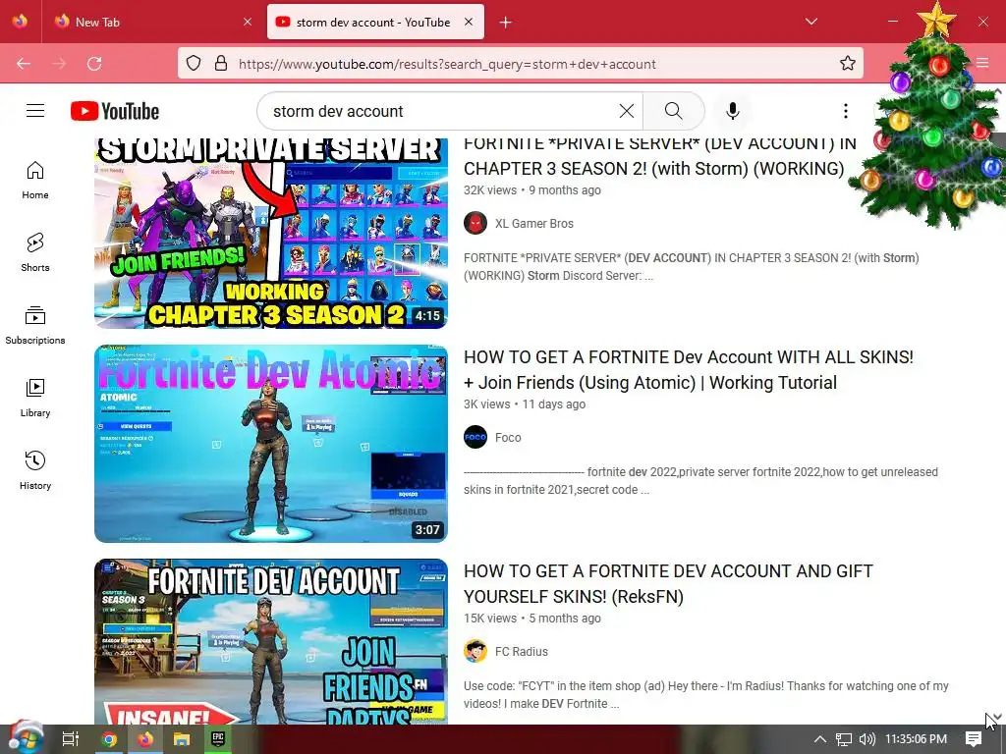This screenshot has height=754, width=1006.
Task: Select the storm dev account YouTube tab
Action: point(375,22)
